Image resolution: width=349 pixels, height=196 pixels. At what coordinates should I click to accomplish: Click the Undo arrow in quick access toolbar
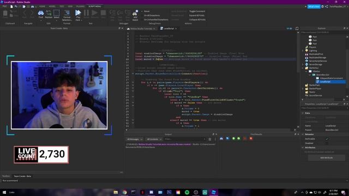(16, 7)
